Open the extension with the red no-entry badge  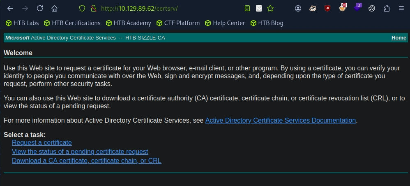click(343, 7)
